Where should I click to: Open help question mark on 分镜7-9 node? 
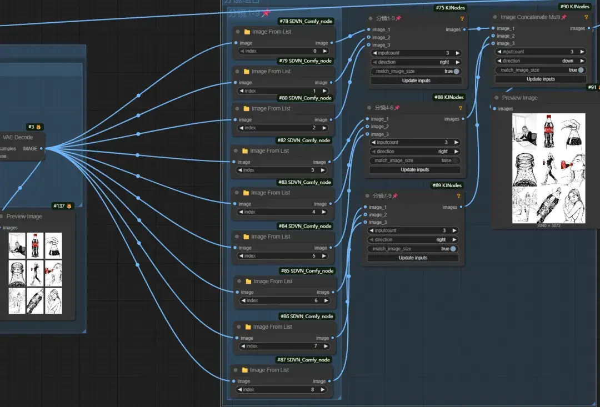(x=458, y=196)
